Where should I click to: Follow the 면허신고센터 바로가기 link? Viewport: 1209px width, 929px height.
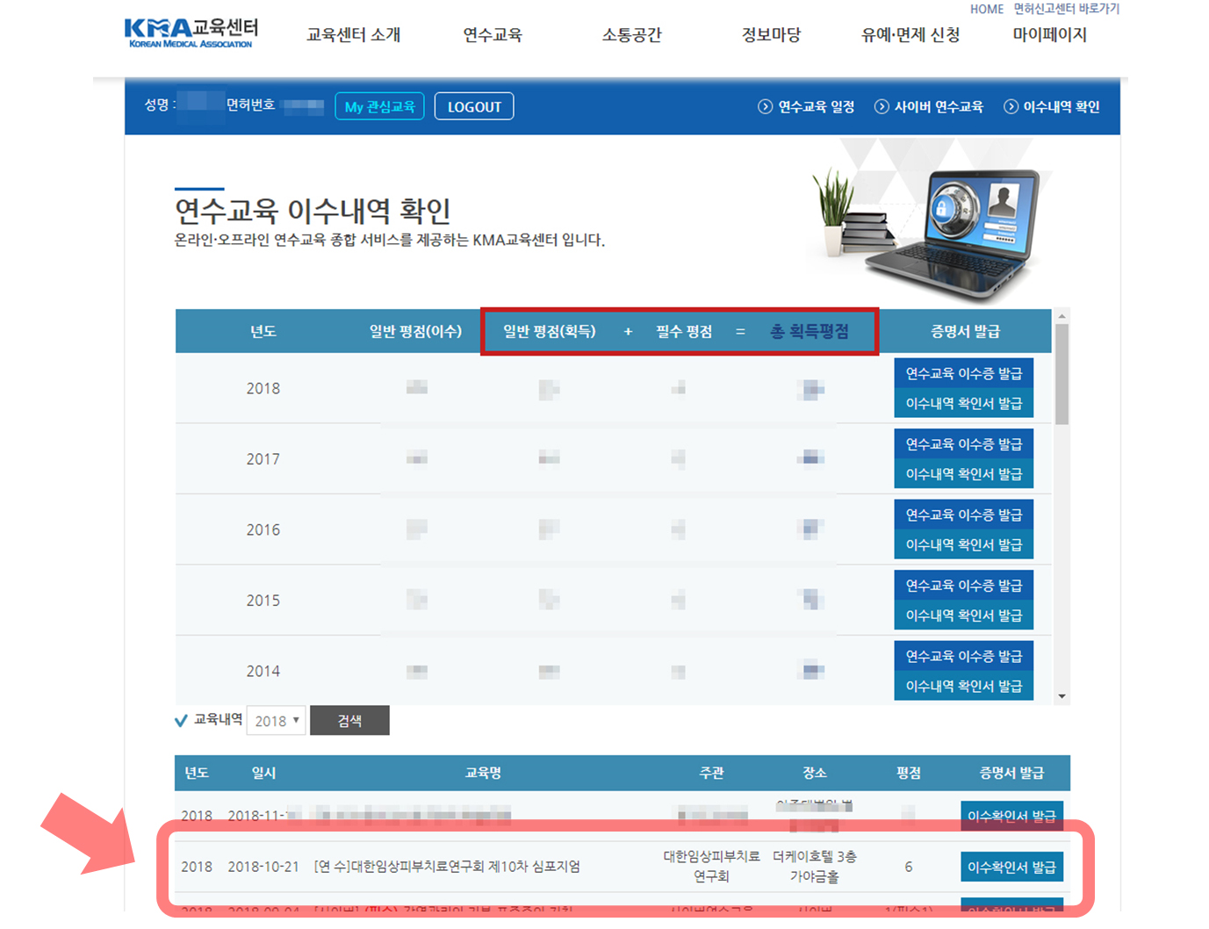[1066, 9]
